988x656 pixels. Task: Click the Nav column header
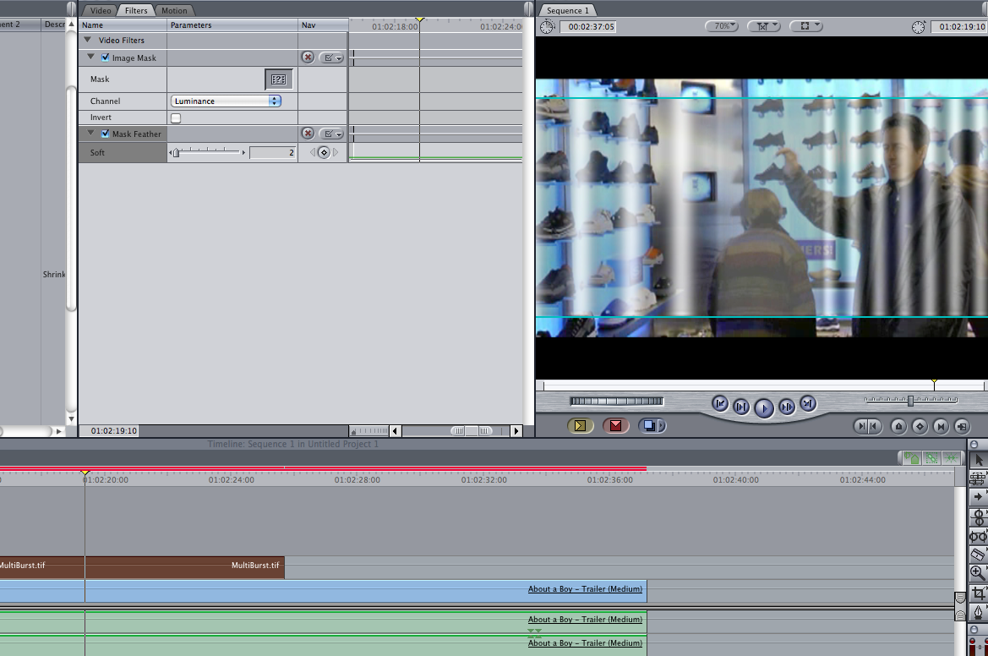[323, 25]
